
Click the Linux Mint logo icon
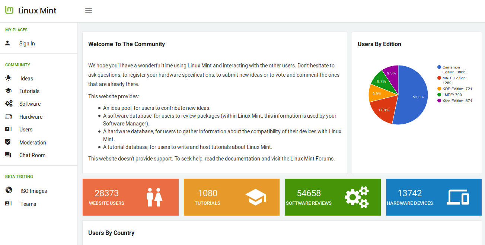point(9,10)
